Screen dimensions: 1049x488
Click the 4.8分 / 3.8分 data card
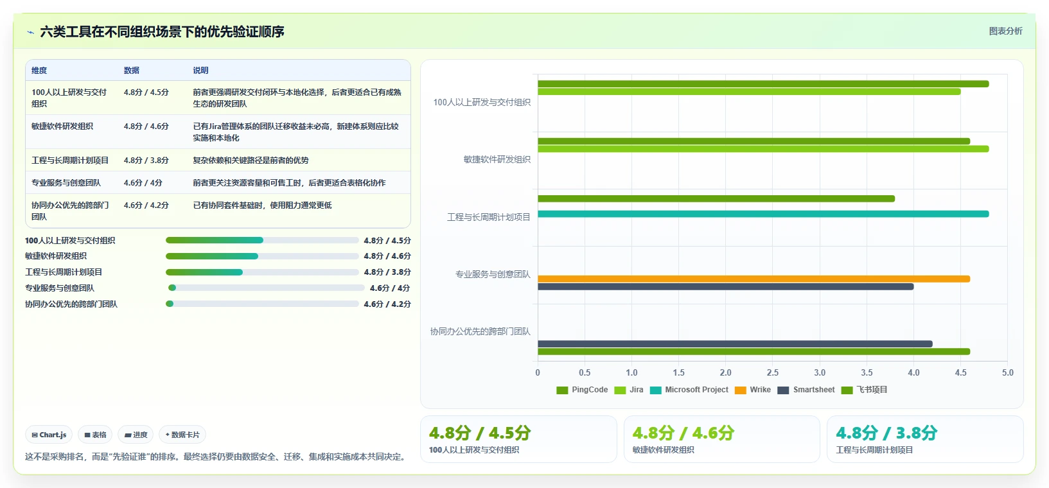925,439
